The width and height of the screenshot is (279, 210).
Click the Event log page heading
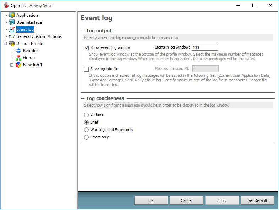(97, 18)
